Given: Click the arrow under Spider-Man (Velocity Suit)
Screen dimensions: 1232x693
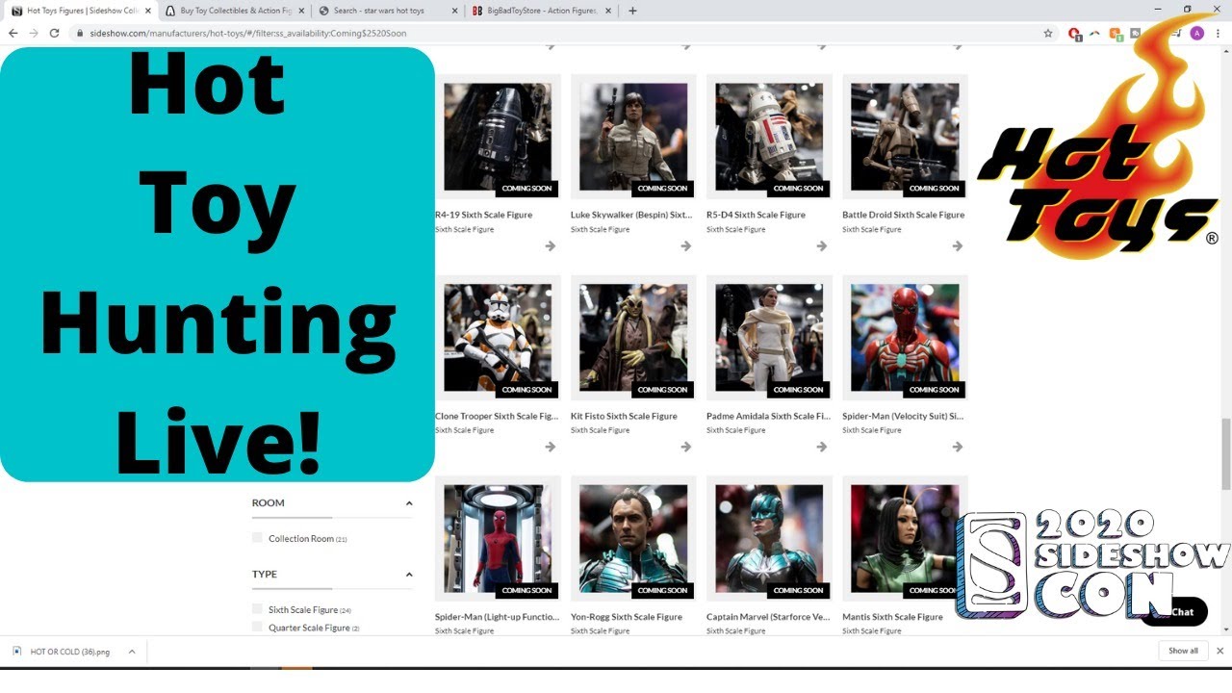Looking at the screenshot, I should (958, 447).
